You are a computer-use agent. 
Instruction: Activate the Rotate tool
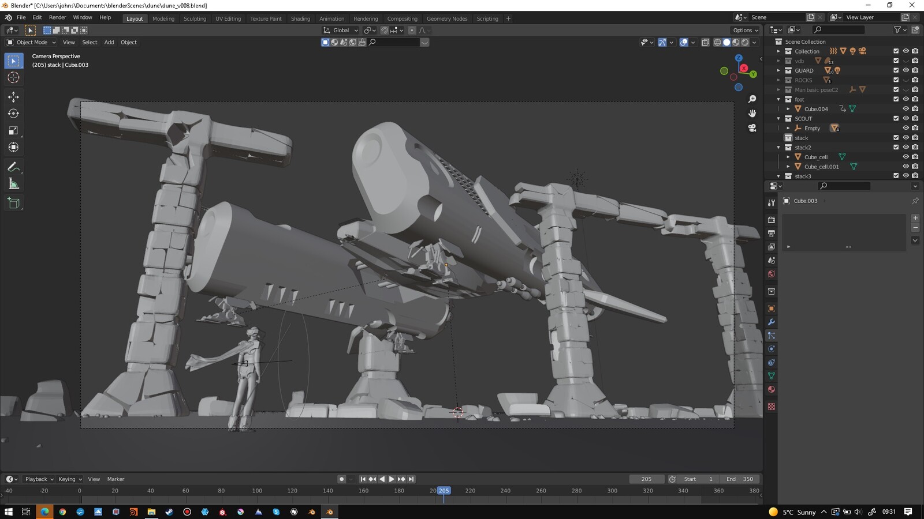click(x=13, y=114)
